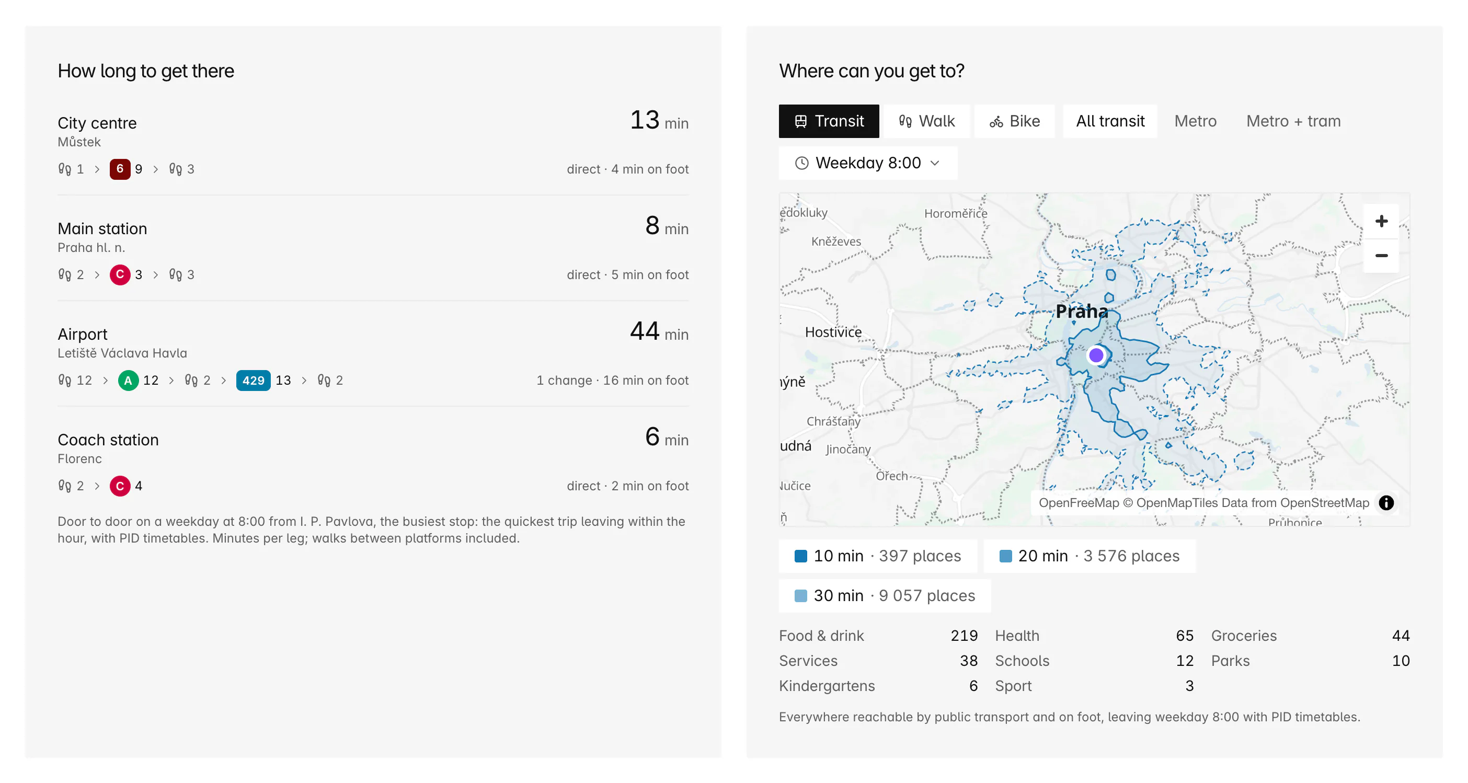Viewport: 1468px width, 783px height.
Task: Click the Schools count row
Action: click(x=1094, y=661)
